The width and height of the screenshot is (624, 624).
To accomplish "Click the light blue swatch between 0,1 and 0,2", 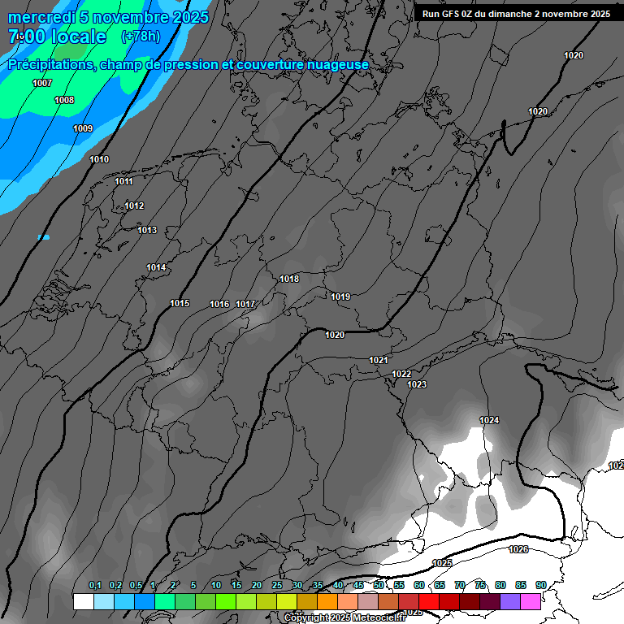I will [x=103, y=601].
